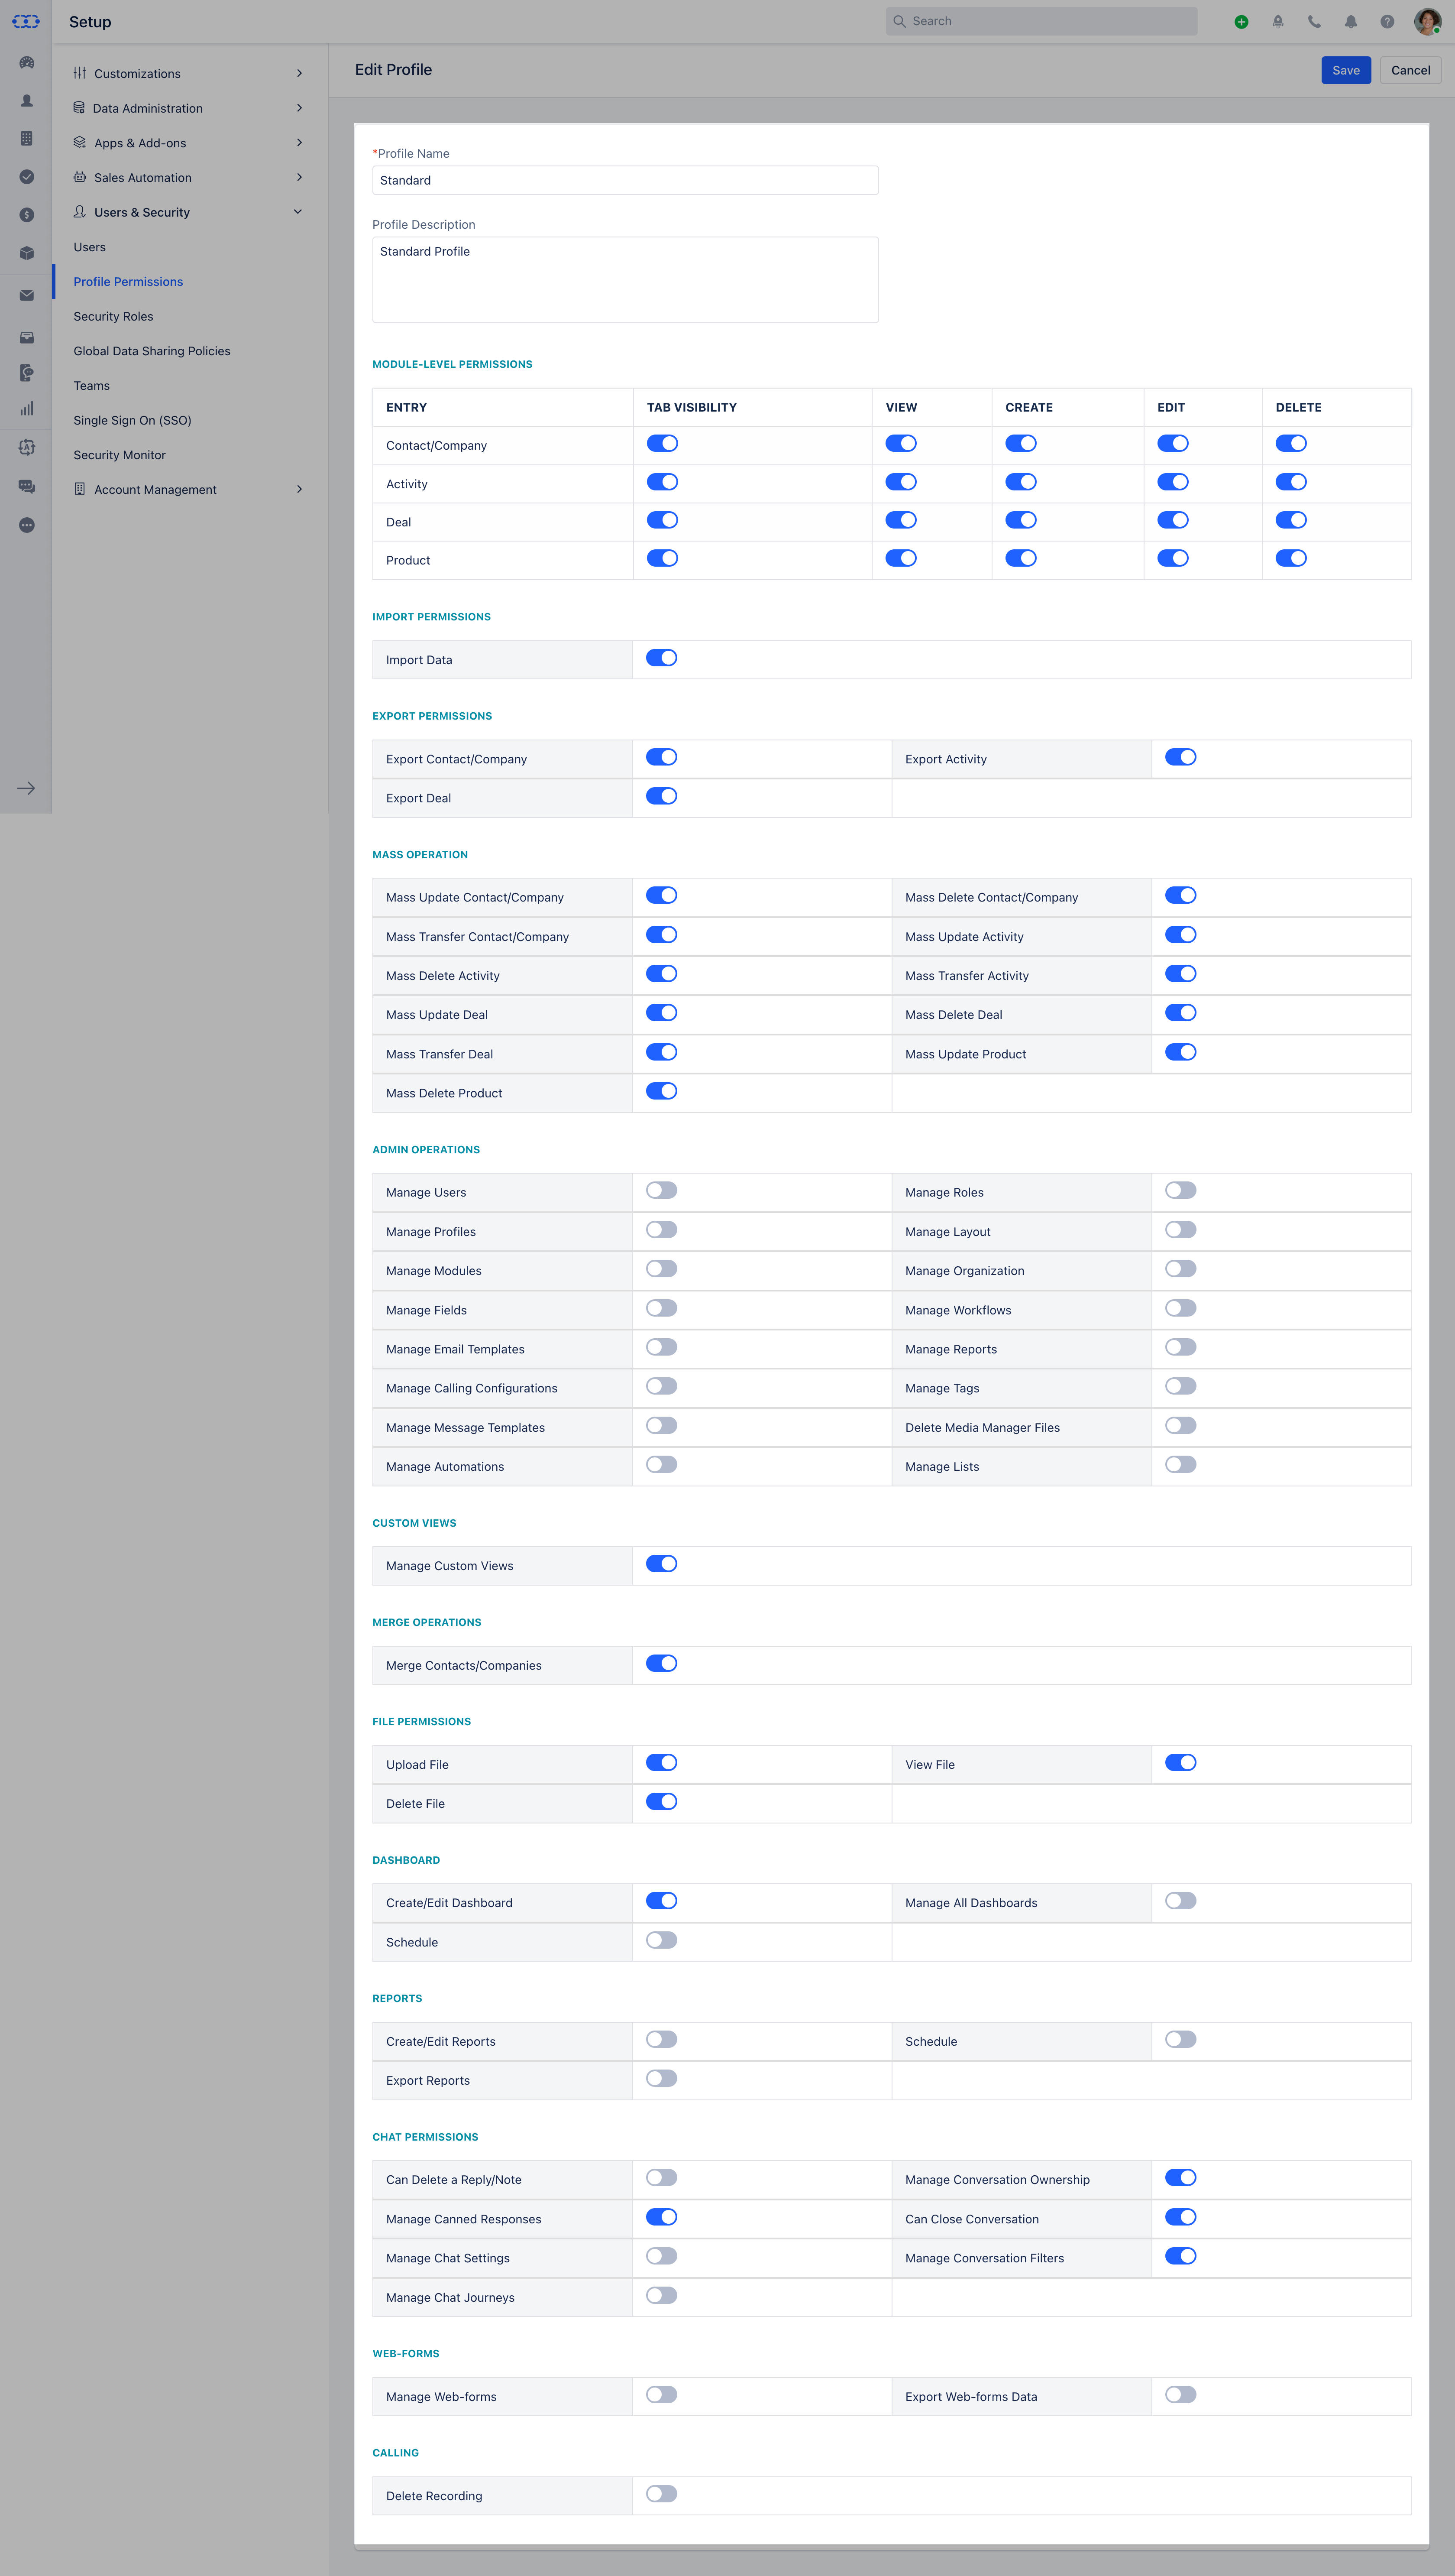Image resolution: width=1455 pixels, height=2576 pixels.
Task: Open Products cube icon in left rail
Action: click(27, 253)
